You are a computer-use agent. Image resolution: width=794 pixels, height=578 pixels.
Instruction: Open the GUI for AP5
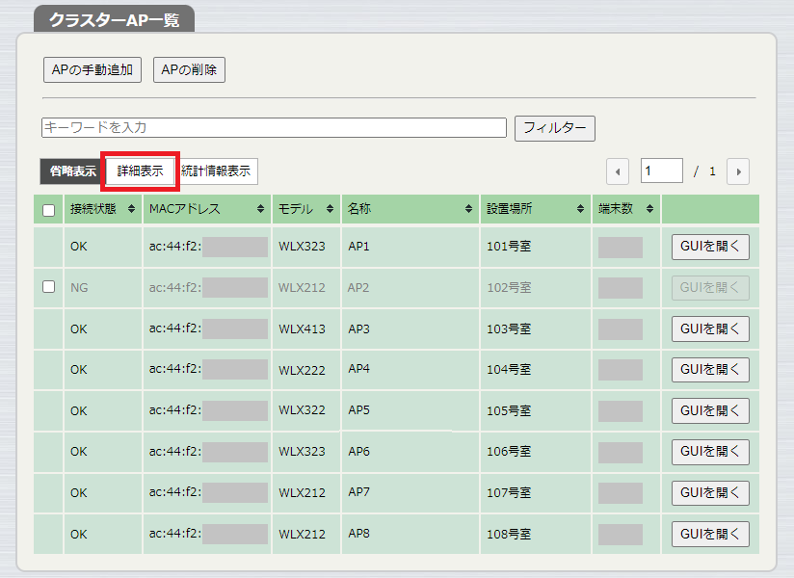[709, 410]
